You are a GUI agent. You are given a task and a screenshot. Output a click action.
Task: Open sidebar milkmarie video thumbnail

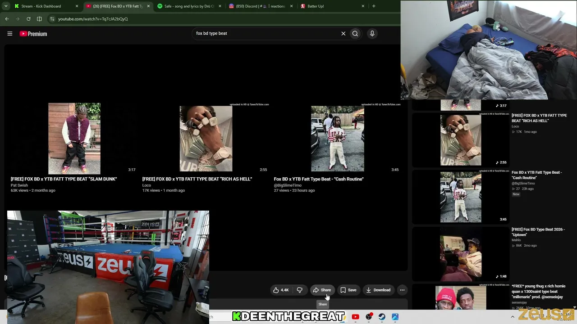461,297
